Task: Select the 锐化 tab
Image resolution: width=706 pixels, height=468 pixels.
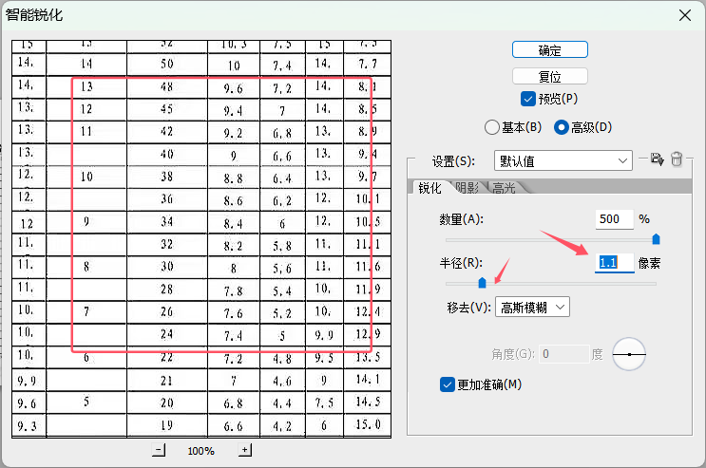Action: pyautogui.click(x=429, y=188)
